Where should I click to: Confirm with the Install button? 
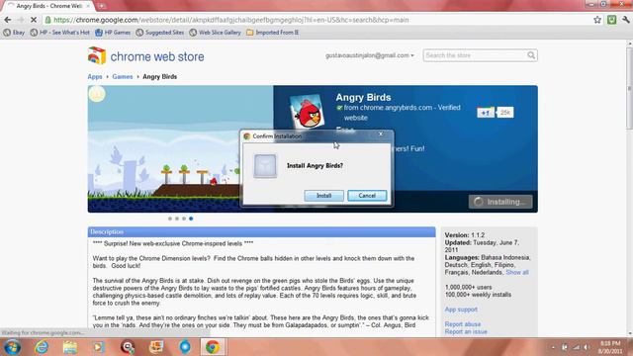(x=323, y=196)
